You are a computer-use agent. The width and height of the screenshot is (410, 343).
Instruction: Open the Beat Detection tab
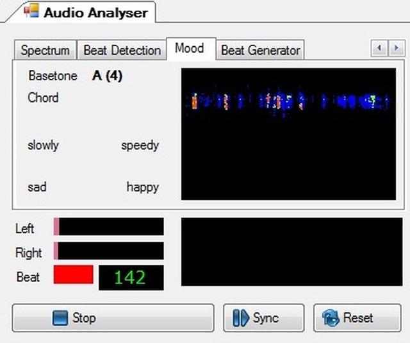[122, 50]
